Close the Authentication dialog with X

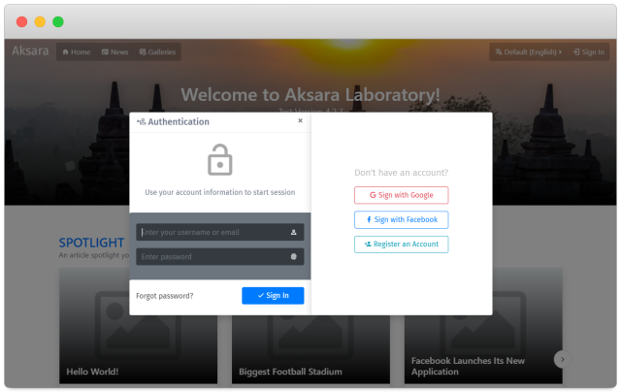coord(300,121)
